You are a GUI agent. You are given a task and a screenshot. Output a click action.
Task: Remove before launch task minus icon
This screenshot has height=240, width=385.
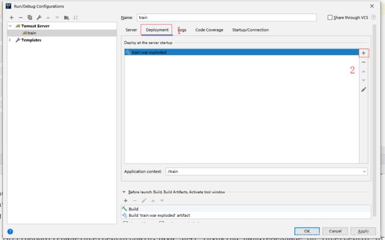click(135, 200)
